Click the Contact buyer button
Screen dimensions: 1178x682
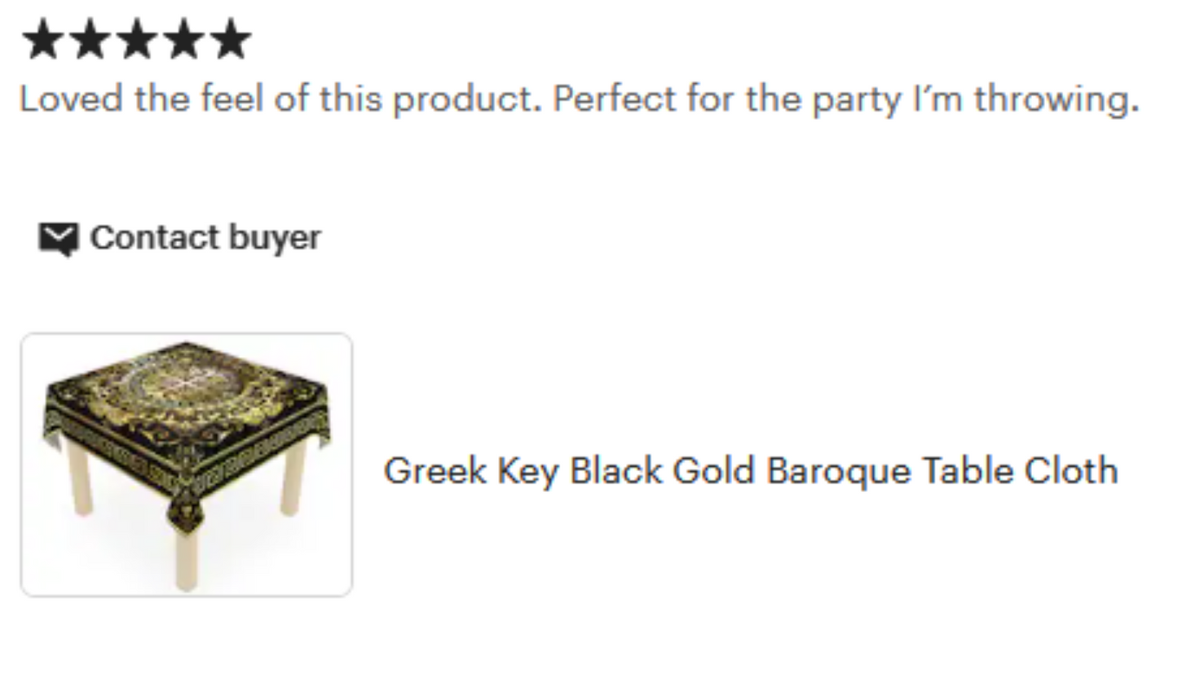(205, 238)
